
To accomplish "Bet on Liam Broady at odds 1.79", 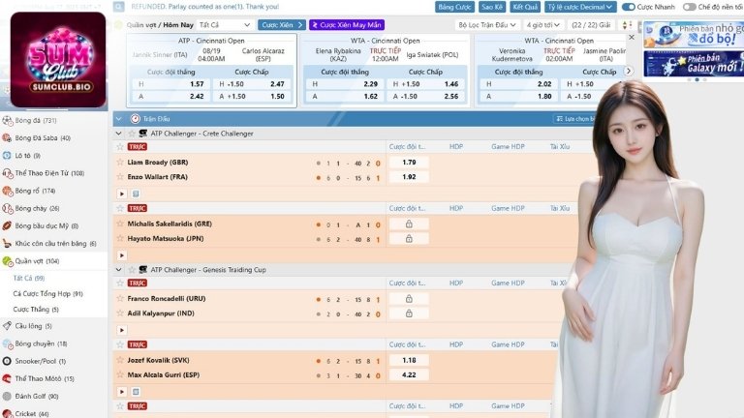I will pos(409,163).
